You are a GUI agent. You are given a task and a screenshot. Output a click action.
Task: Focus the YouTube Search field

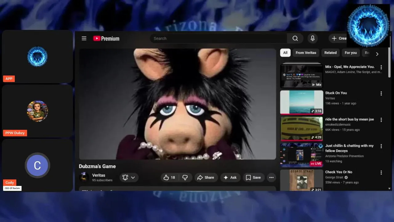click(x=219, y=38)
